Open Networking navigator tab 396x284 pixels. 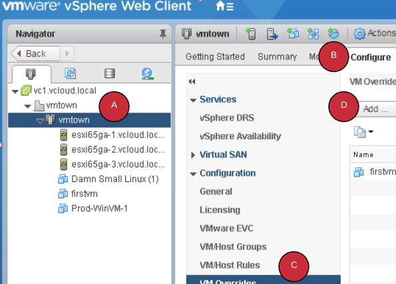click(147, 73)
